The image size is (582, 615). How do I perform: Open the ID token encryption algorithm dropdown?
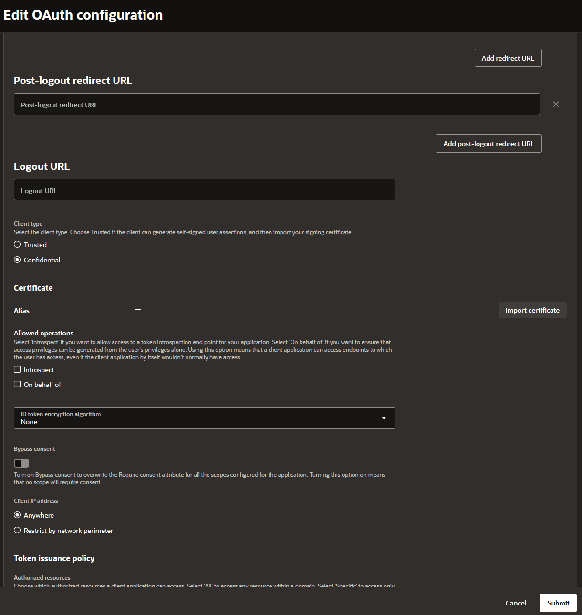point(204,418)
